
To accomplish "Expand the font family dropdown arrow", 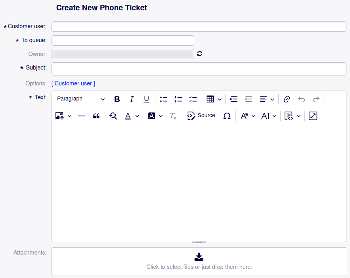I will (253, 116).
